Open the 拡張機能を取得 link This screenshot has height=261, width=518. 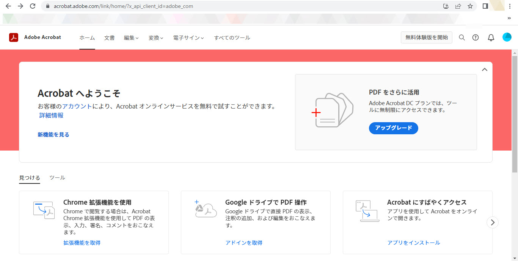[x=82, y=243]
